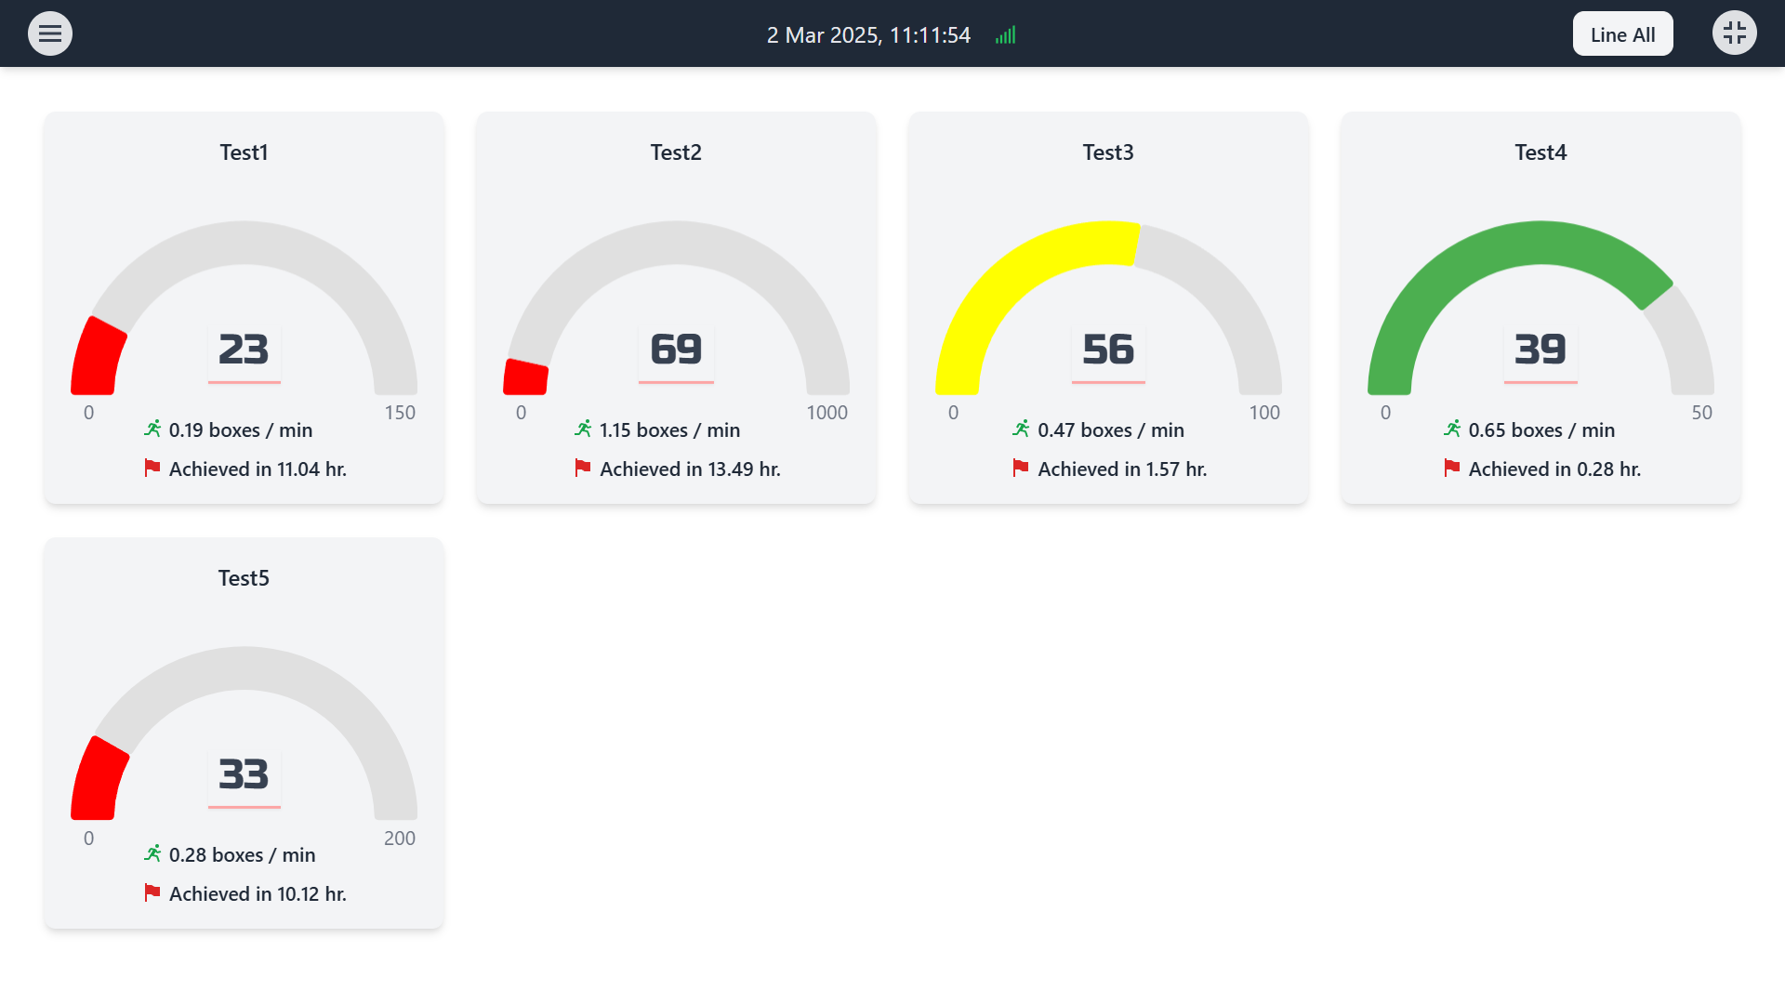The height and width of the screenshot is (1004, 1785).
Task: Open the Line All selector
Action: (1622, 34)
